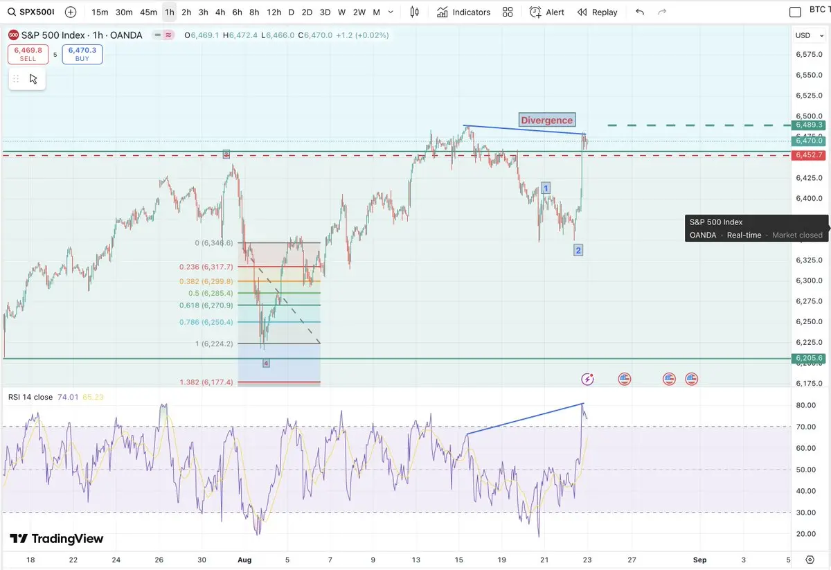
Task: Click RSI value 74.01 in legend
Action: pyautogui.click(x=68, y=397)
